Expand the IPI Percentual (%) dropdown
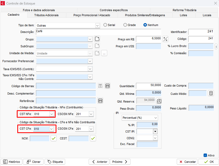The height and width of the screenshot is (166, 219). point(155,118)
